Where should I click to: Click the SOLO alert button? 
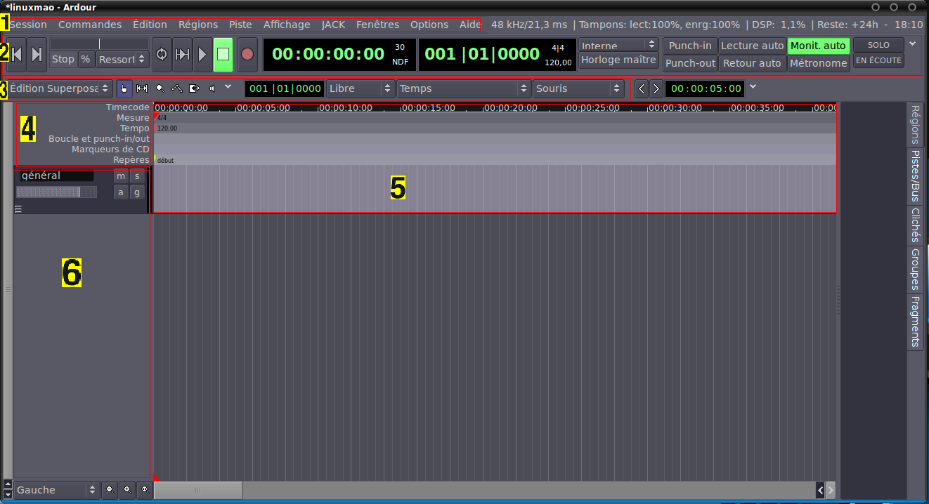878,45
